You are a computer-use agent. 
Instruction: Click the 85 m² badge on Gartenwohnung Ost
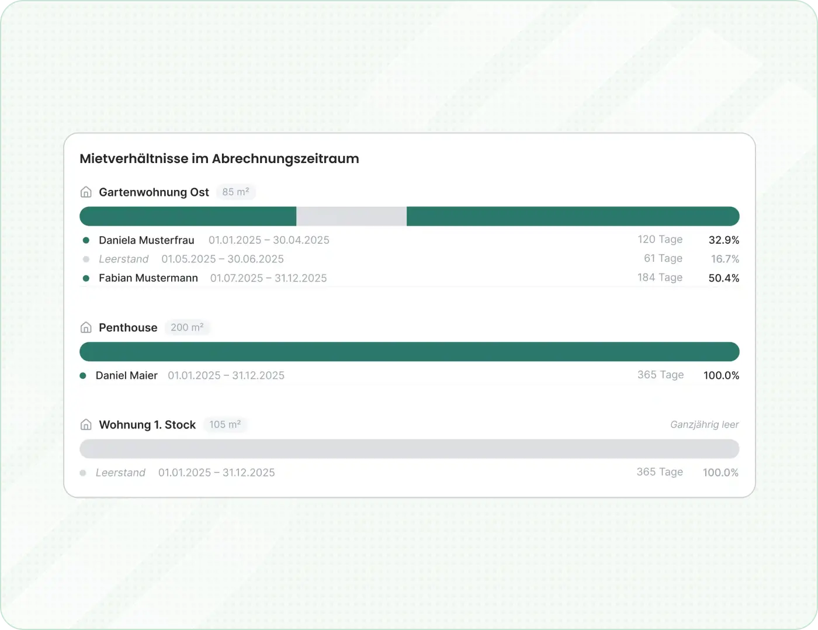tap(236, 192)
